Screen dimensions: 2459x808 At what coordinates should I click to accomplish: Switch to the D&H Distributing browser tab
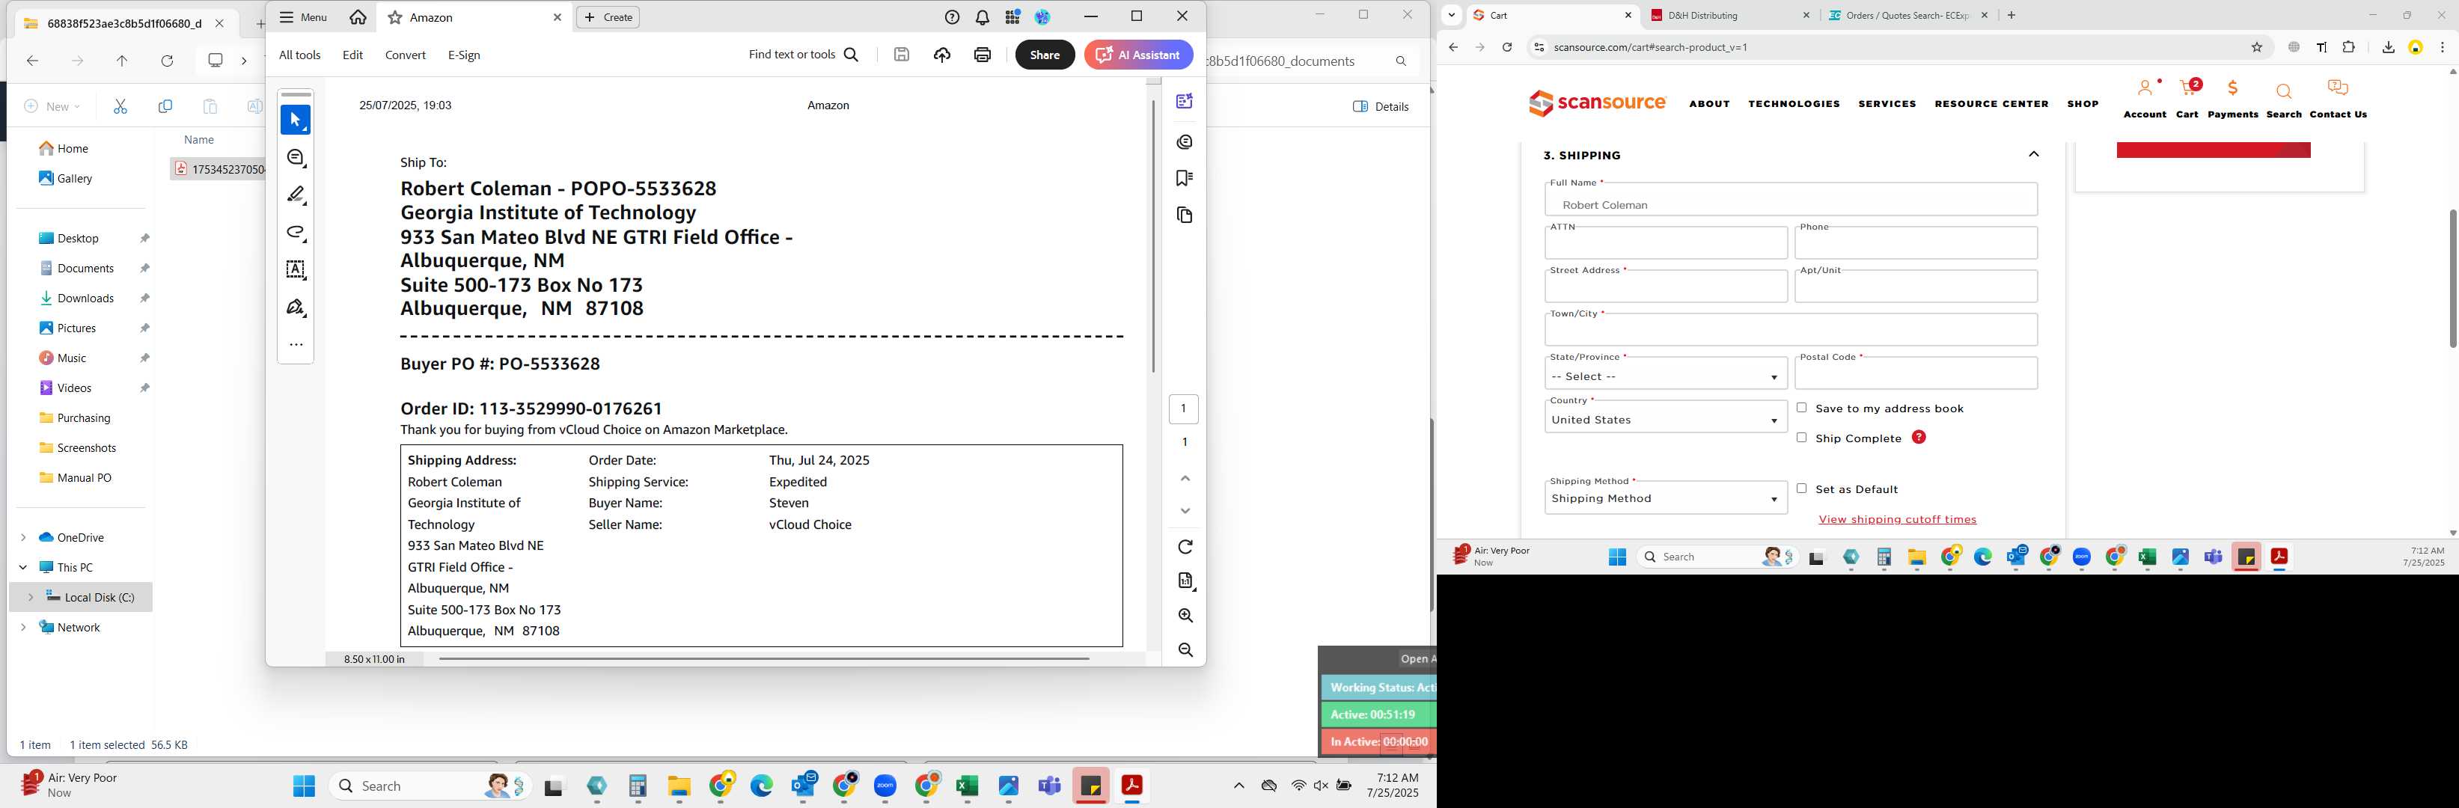coord(1729,15)
